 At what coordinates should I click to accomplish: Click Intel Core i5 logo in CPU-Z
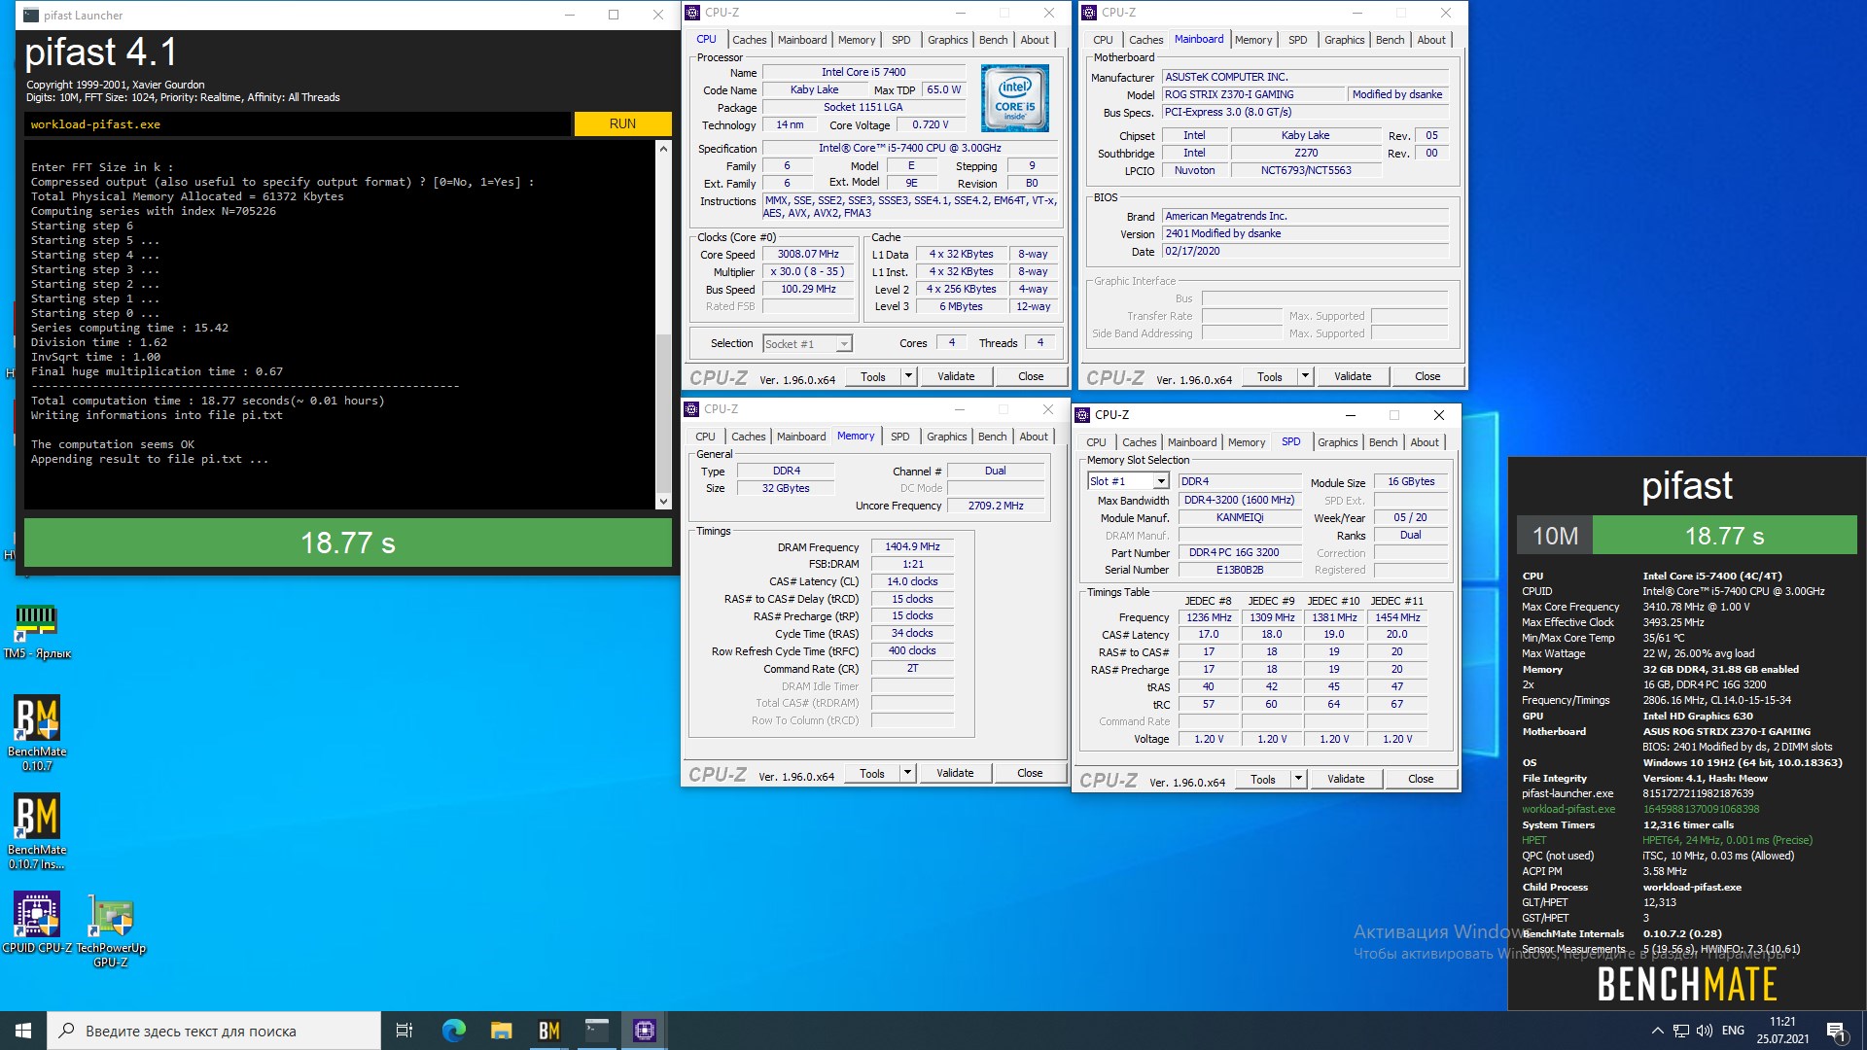pos(1014,98)
